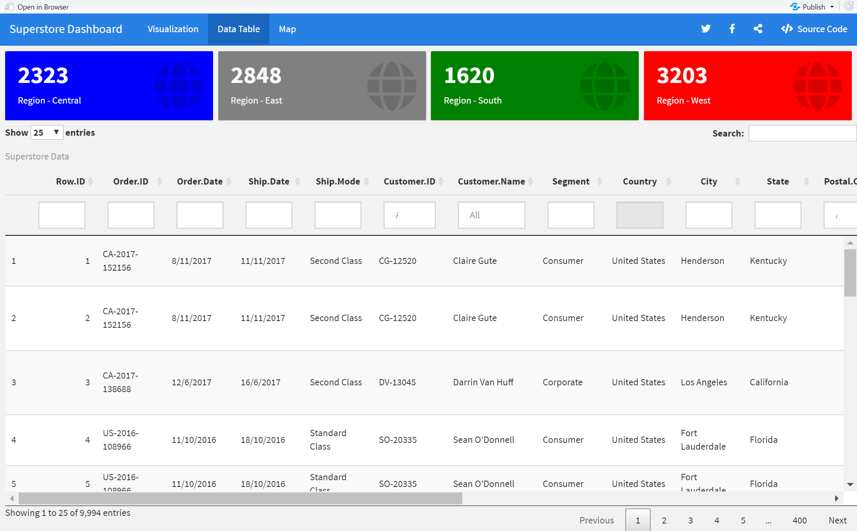
Task: Switch to the Visualization tab
Action: coord(173,29)
